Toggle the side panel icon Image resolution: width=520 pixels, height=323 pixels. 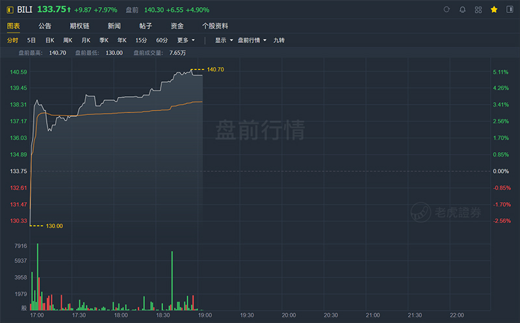[510, 9]
